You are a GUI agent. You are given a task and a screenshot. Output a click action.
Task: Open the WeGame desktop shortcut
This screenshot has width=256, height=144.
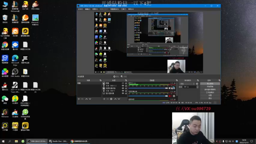pyautogui.click(x=5, y=113)
